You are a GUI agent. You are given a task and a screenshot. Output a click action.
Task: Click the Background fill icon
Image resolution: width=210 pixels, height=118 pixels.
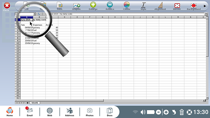tap(194, 6)
